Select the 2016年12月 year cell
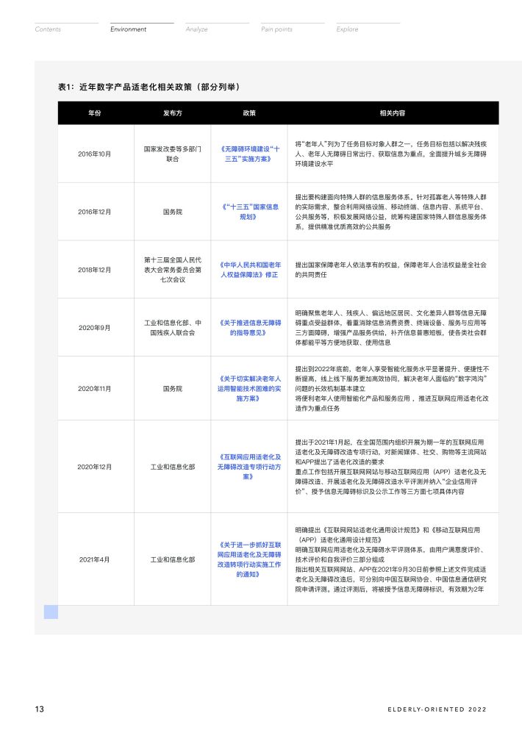522x738 pixels. click(x=95, y=212)
